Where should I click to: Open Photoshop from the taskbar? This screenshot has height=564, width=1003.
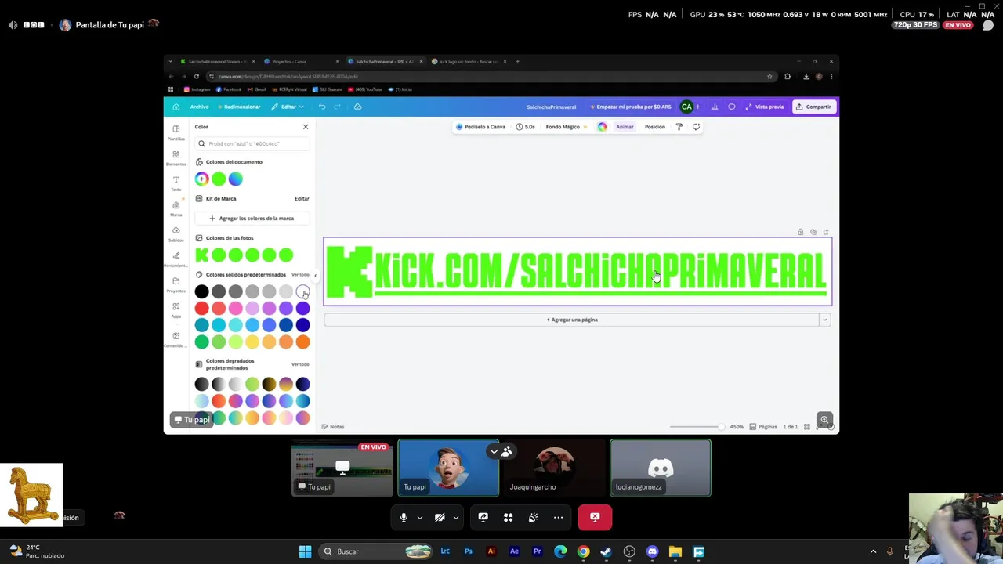pyautogui.click(x=469, y=551)
